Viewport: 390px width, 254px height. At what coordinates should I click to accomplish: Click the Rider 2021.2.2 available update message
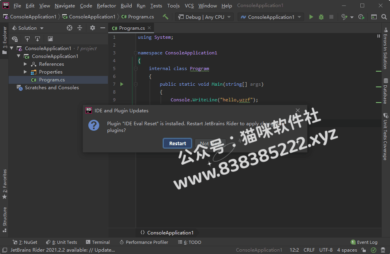point(63,250)
